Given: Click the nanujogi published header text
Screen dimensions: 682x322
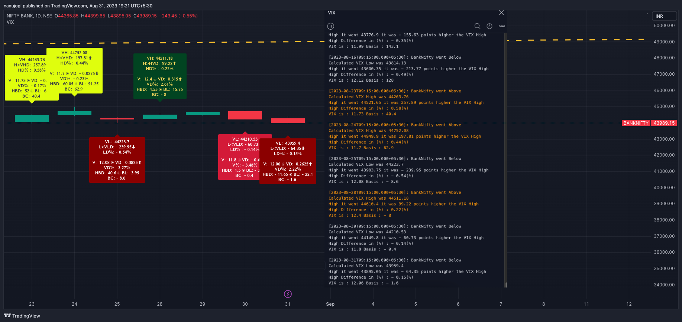Looking at the screenshot, I should [78, 6].
